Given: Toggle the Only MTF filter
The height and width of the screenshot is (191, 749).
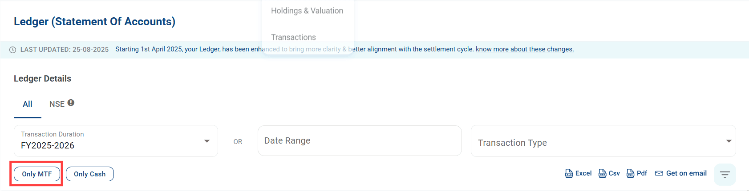Looking at the screenshot, I should pyautogui.click(x=37, y=174).
